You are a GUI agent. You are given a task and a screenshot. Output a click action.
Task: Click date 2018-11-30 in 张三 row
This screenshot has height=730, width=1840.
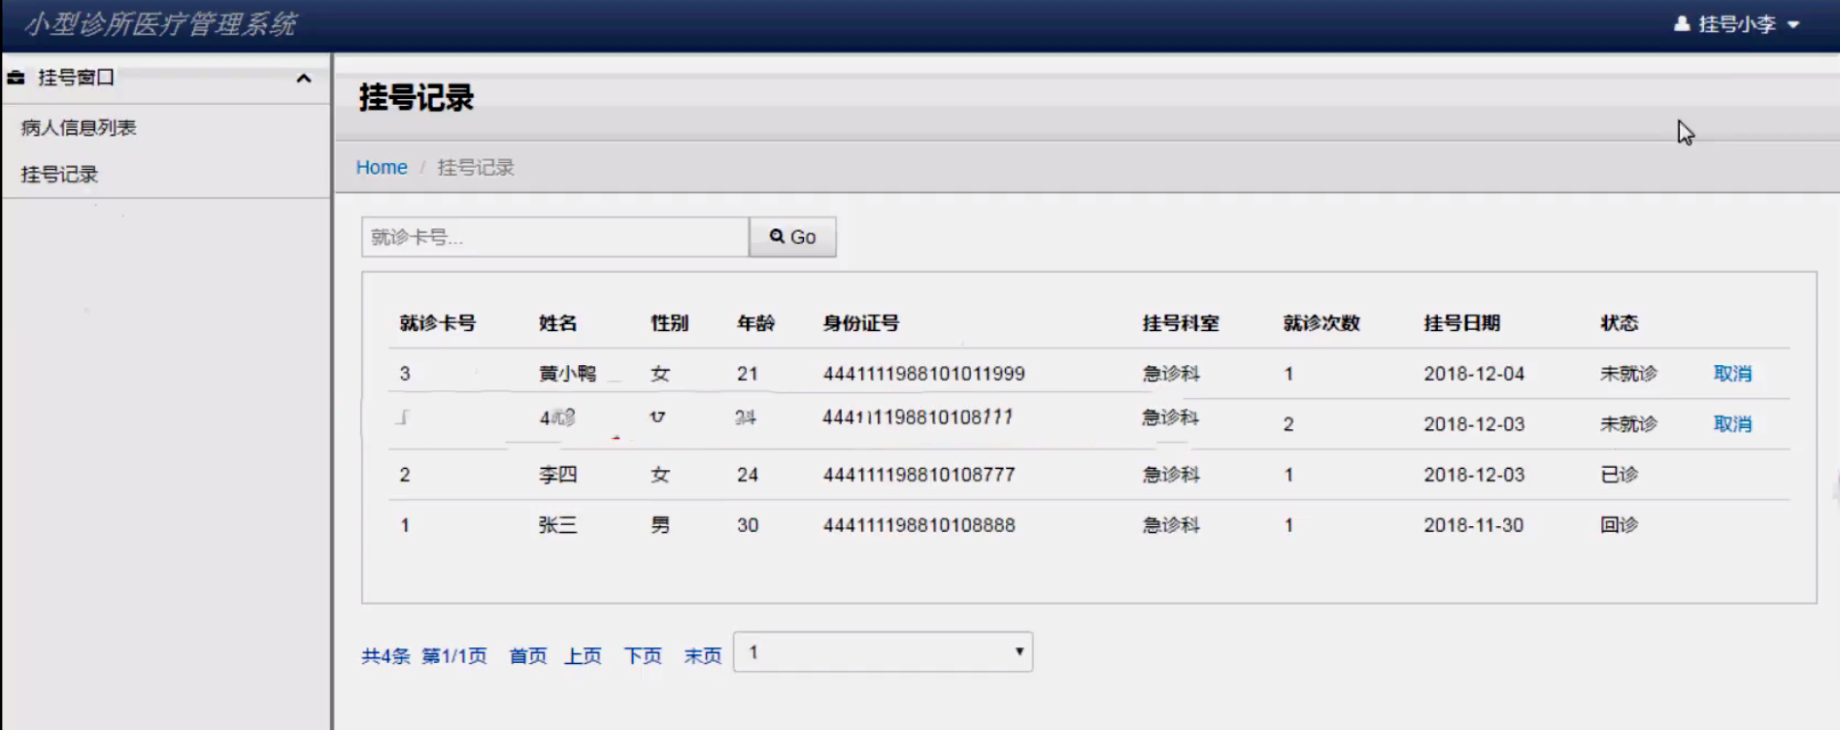[1473, 525]
